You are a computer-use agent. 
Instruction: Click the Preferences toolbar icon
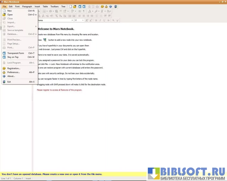[x=106, y=6]
